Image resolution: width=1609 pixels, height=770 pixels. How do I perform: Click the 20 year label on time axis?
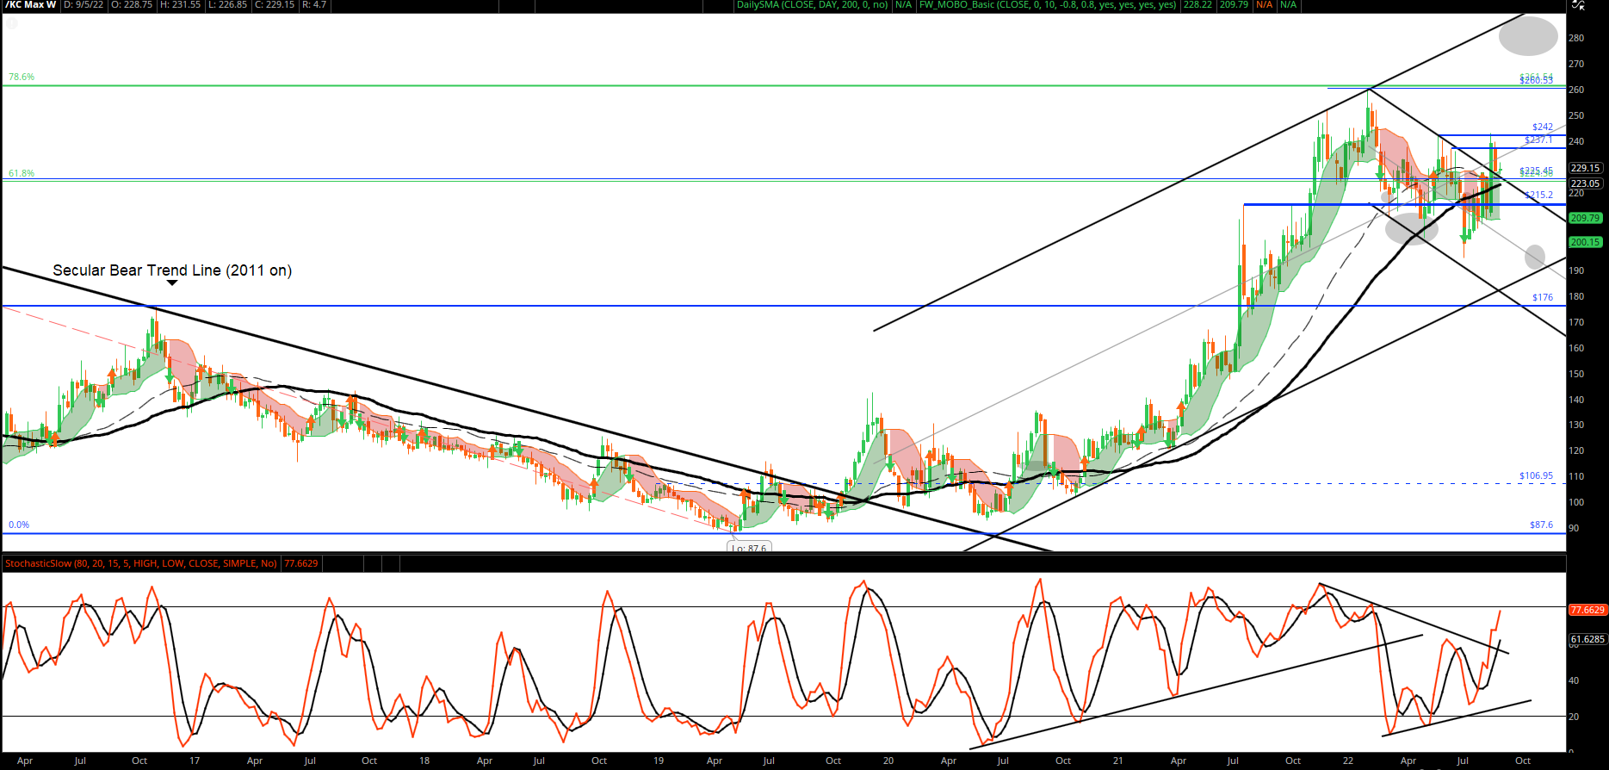(888, 761)
